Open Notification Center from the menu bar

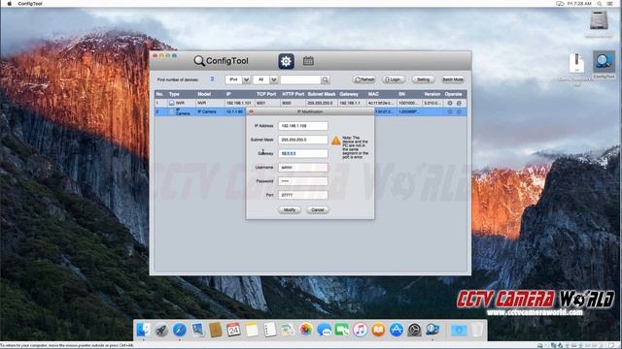(x=609, y=4)
